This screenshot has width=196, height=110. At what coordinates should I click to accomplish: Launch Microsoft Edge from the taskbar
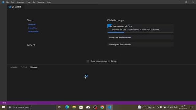pos(67,107)
